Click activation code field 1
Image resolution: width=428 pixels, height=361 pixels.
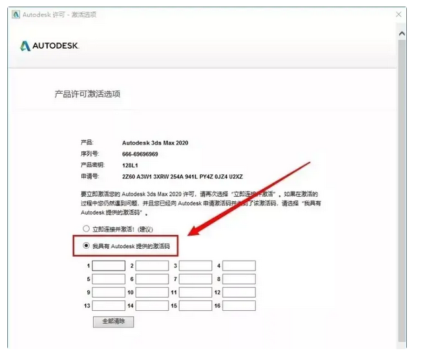coord(108,265)
